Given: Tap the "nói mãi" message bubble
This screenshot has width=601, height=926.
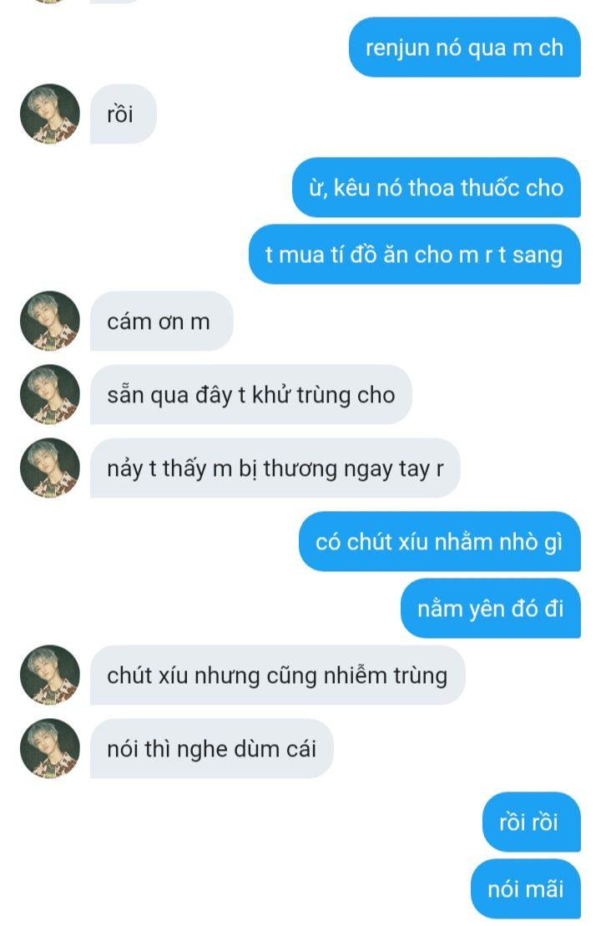Looking at the screenshot, I should tap(525, 888).
